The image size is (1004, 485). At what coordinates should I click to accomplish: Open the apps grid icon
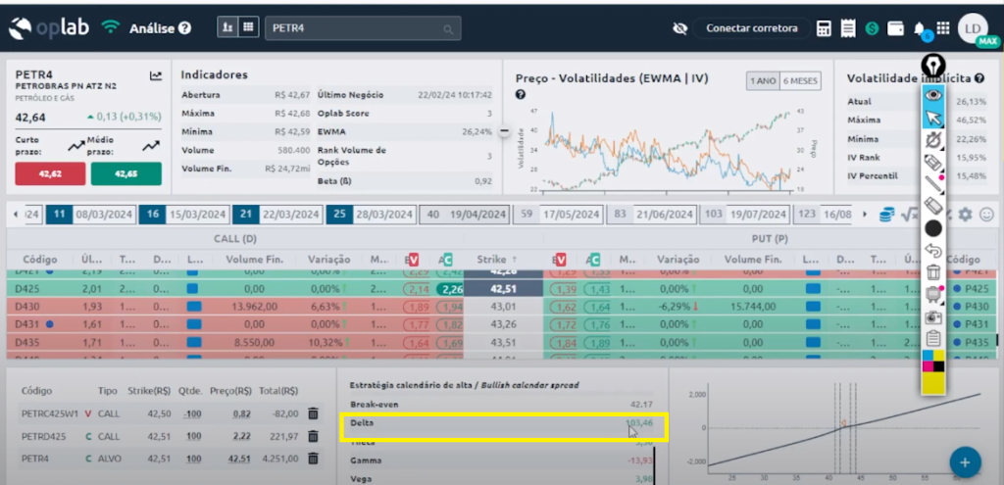tap(943, 28)
